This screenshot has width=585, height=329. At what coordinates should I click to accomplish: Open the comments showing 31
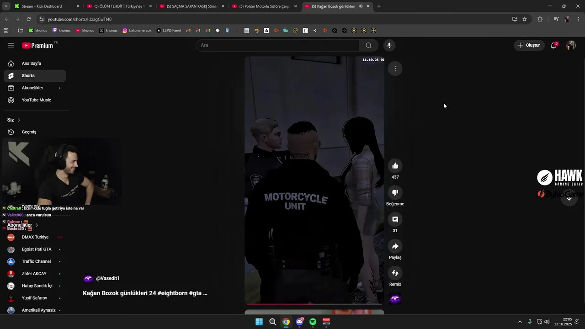395,219
